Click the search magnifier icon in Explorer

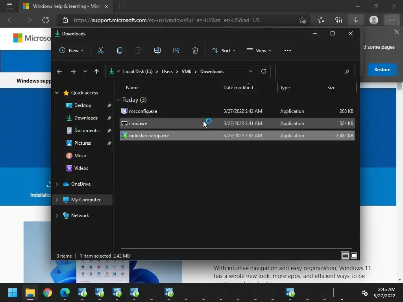(347, 72)
